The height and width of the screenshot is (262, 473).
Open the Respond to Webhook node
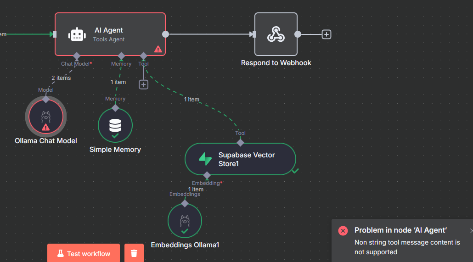click(x=276, y=34)
